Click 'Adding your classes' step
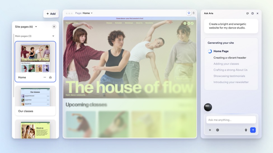 (x=226, y=64)
